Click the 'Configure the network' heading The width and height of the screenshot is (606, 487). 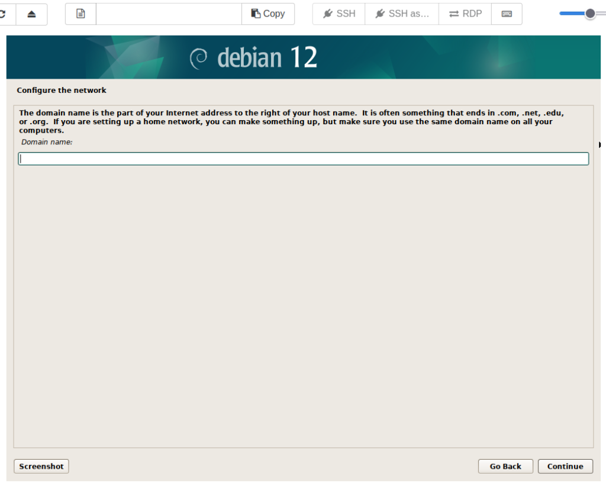point(62,91)
